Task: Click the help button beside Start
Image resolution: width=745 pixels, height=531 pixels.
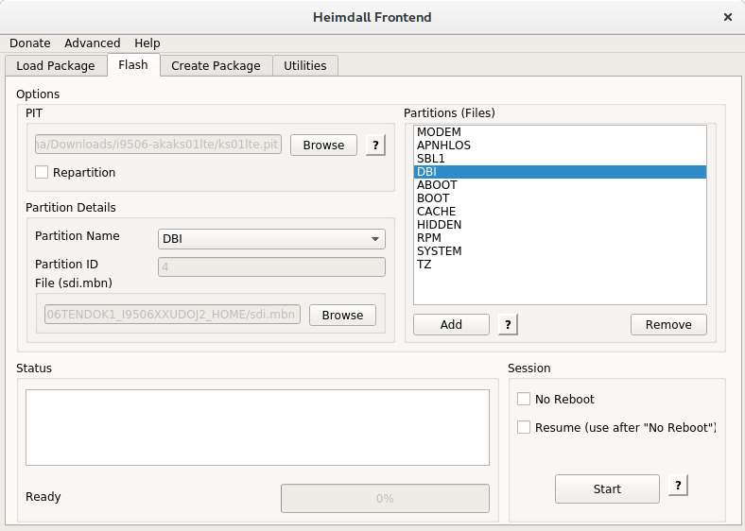Action: point(678,486)
